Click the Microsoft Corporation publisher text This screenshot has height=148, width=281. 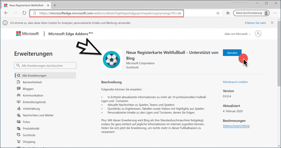[x=140, y=63]
